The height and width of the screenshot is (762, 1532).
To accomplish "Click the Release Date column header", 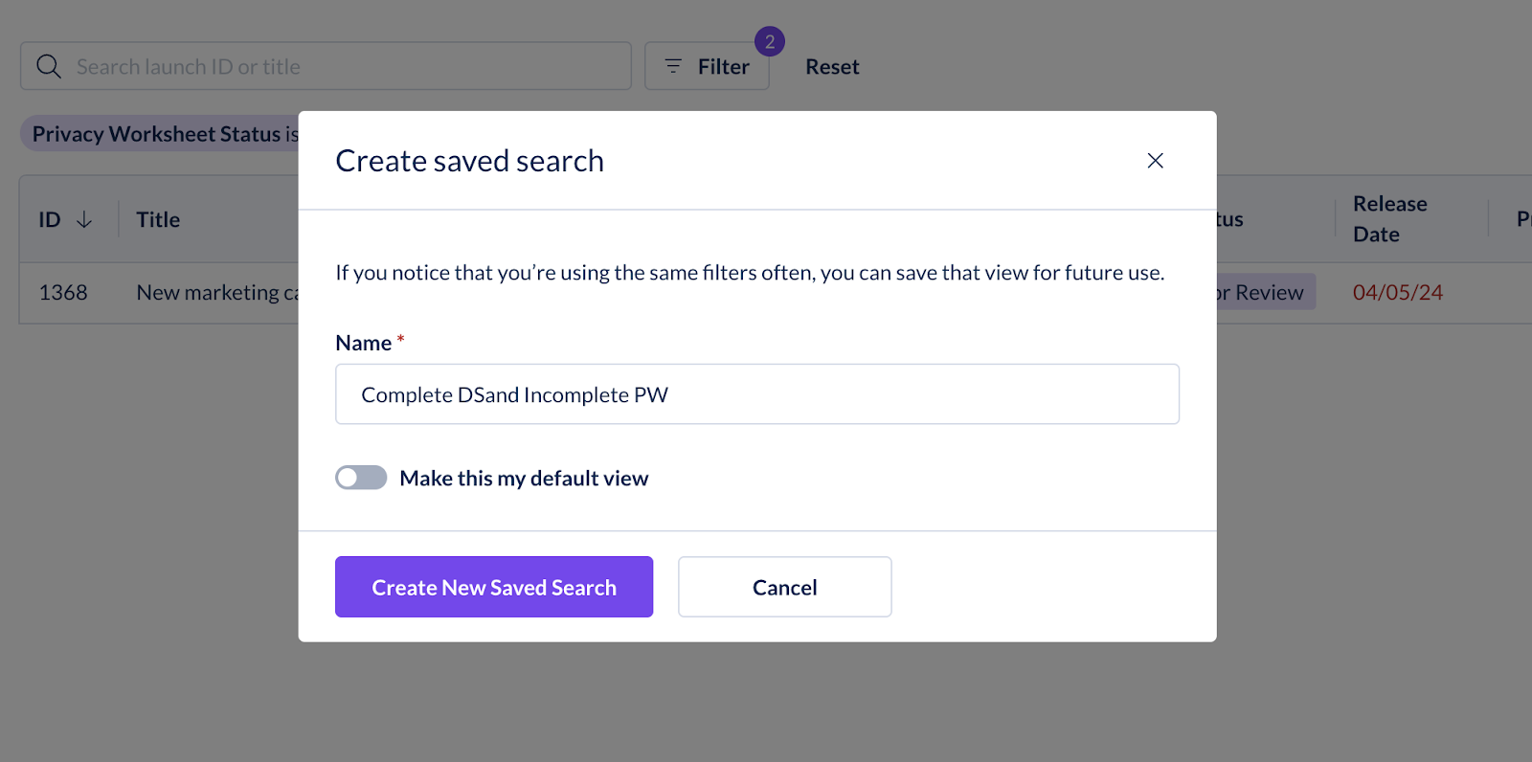I will 1390,219.
